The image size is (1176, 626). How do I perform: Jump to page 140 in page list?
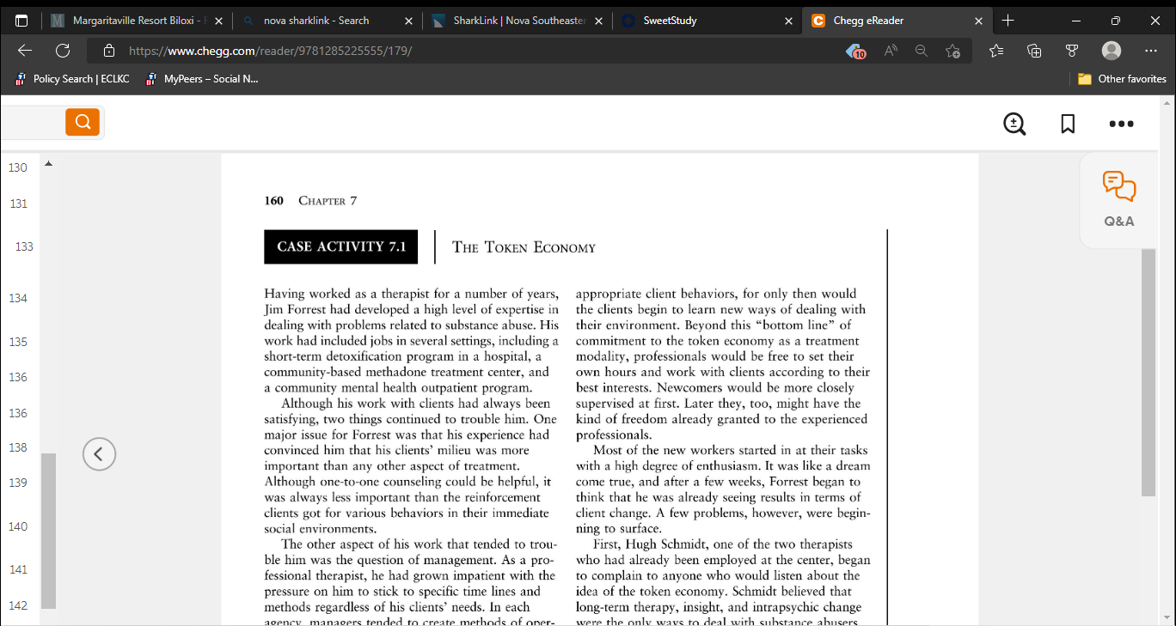tap(18, 526)
